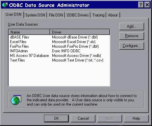This screenshot has width=152, height=126.
Task: Click the Help button
Action: click(136, 118)
